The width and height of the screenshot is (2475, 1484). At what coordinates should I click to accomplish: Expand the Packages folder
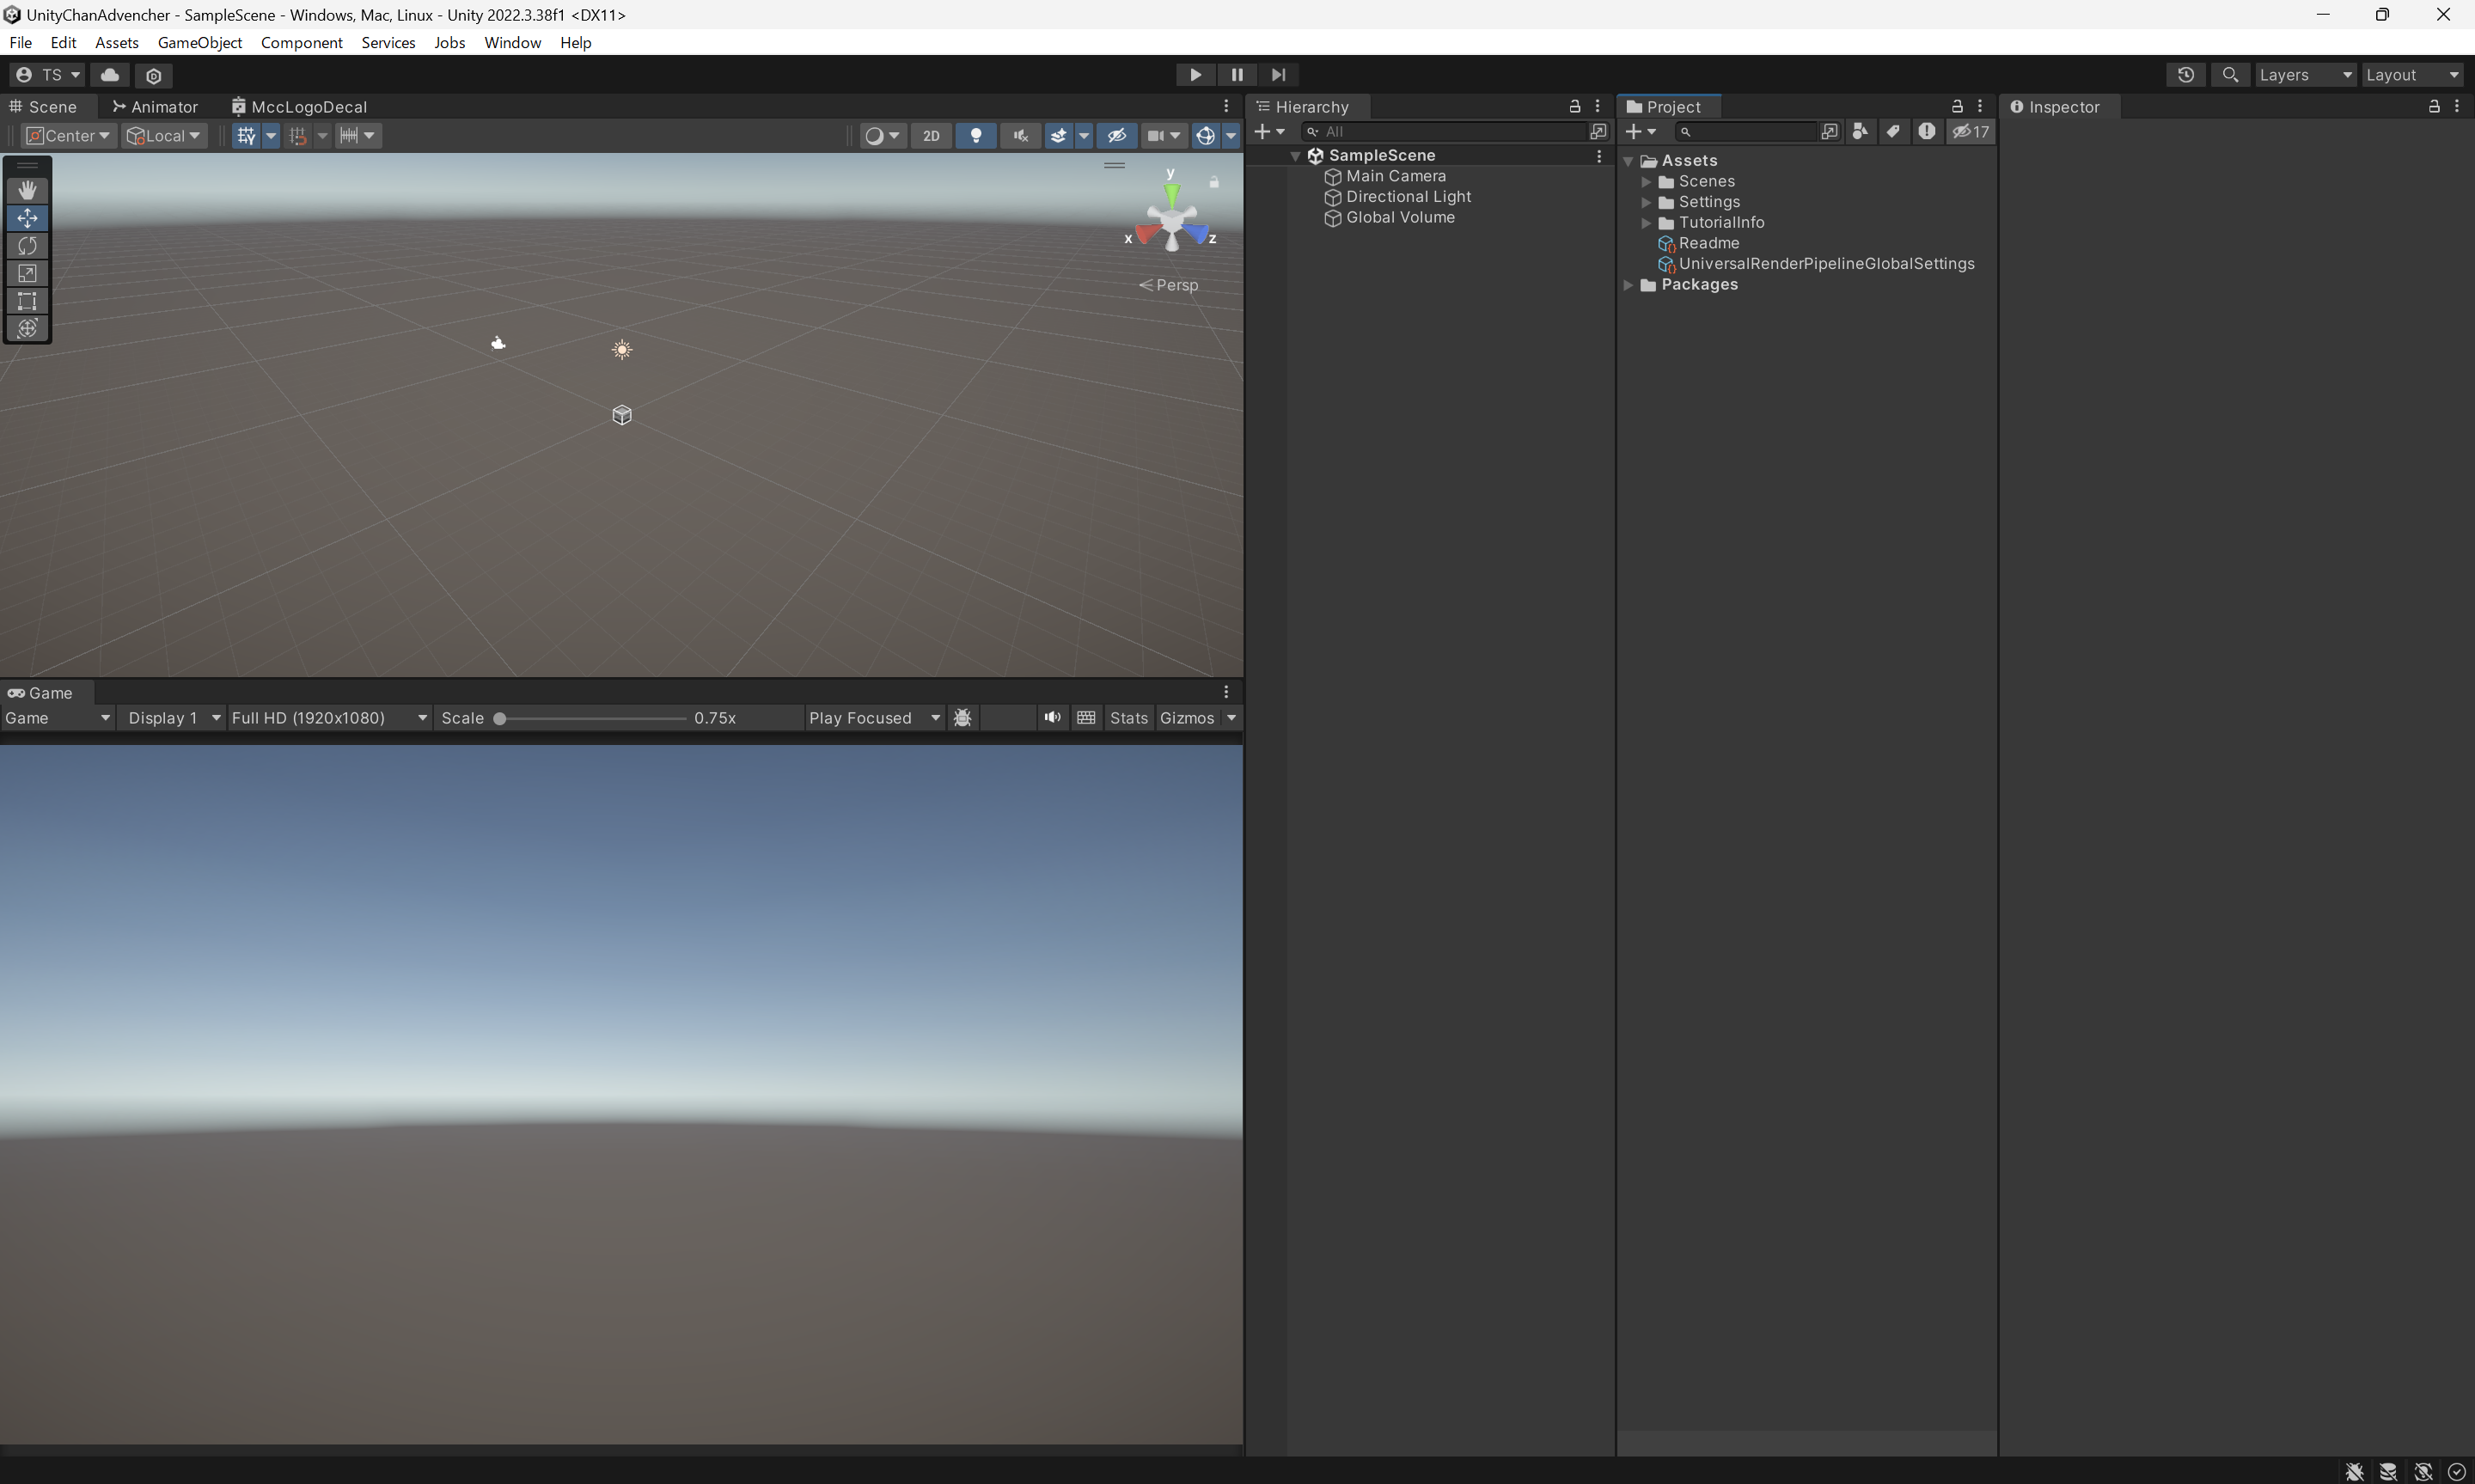pyautogui.click(x=1628, y=285)
